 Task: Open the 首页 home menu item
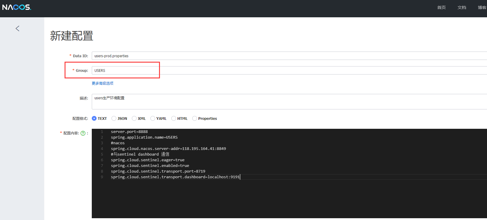pyautogui.click(x=441, y=7)
